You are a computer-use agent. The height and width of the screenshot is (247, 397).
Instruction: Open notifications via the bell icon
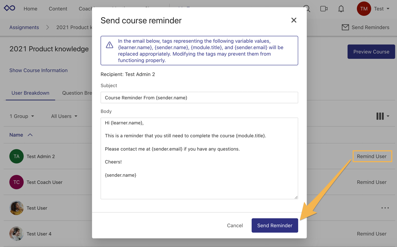(x=341, y=8)
